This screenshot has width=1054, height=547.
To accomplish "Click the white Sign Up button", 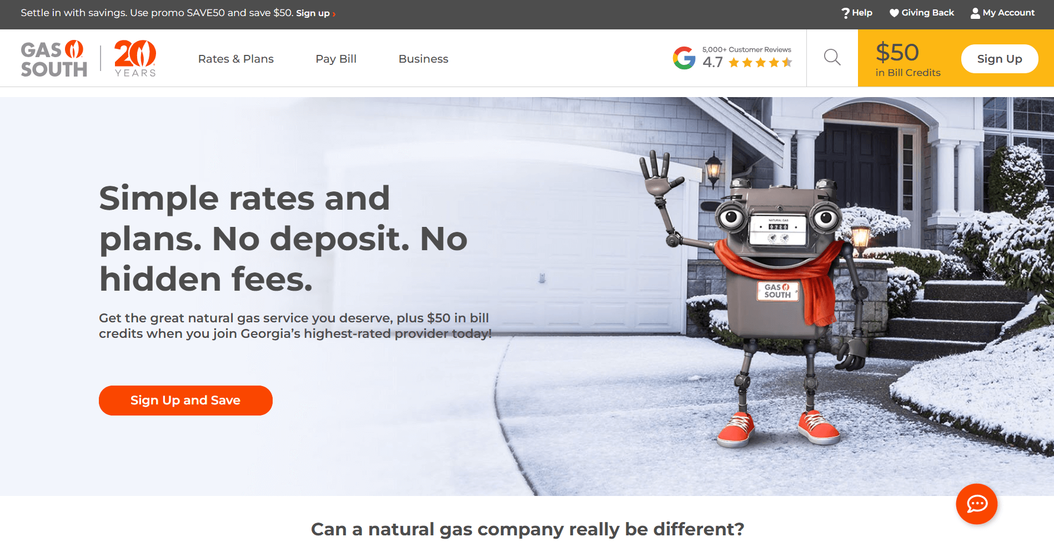I will pos(1000,59).
